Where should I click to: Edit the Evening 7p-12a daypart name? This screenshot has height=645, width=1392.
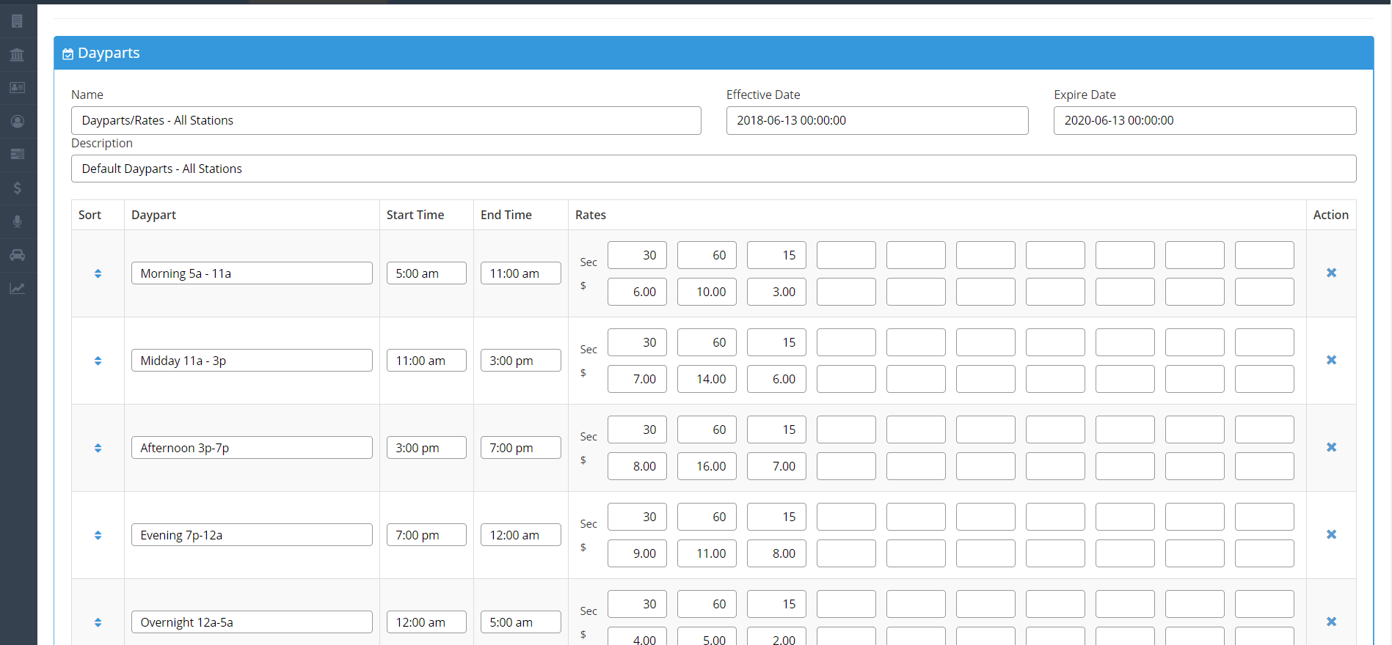pyautogui.click(x=252, y=535)
